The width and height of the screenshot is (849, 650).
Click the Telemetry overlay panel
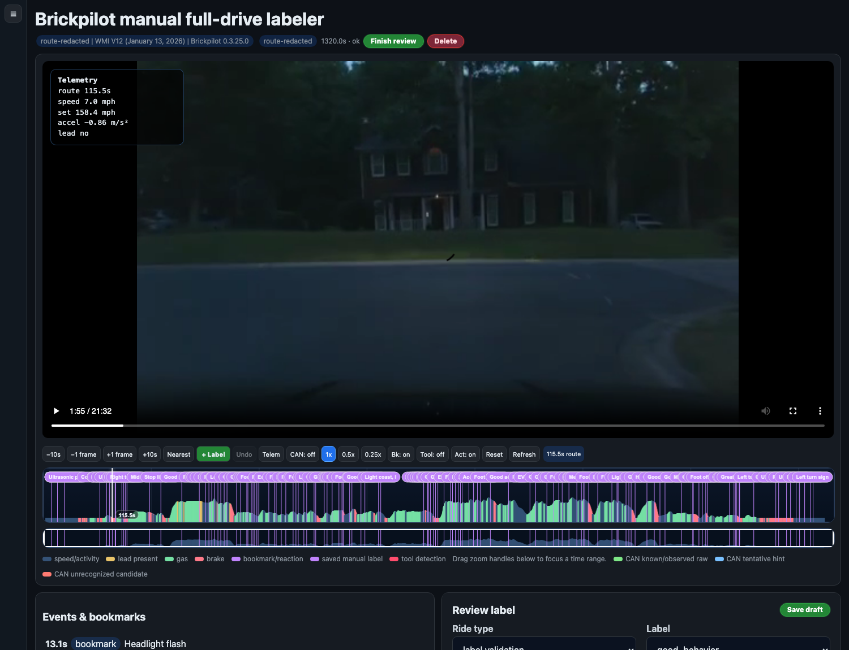(x=117, y=107)
